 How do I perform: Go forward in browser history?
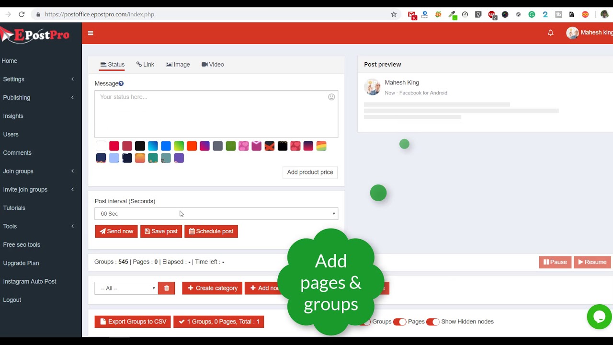tap(8, 14)
